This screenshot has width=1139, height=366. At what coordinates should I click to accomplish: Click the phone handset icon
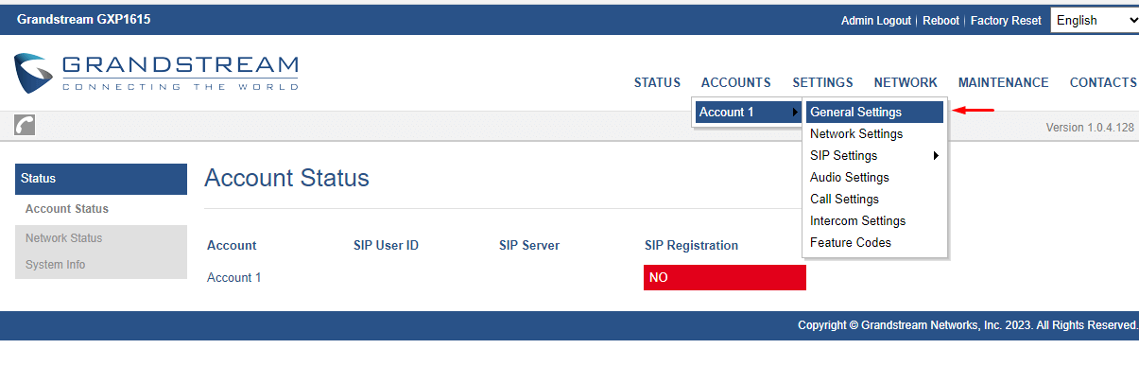(x=25, y=126)
